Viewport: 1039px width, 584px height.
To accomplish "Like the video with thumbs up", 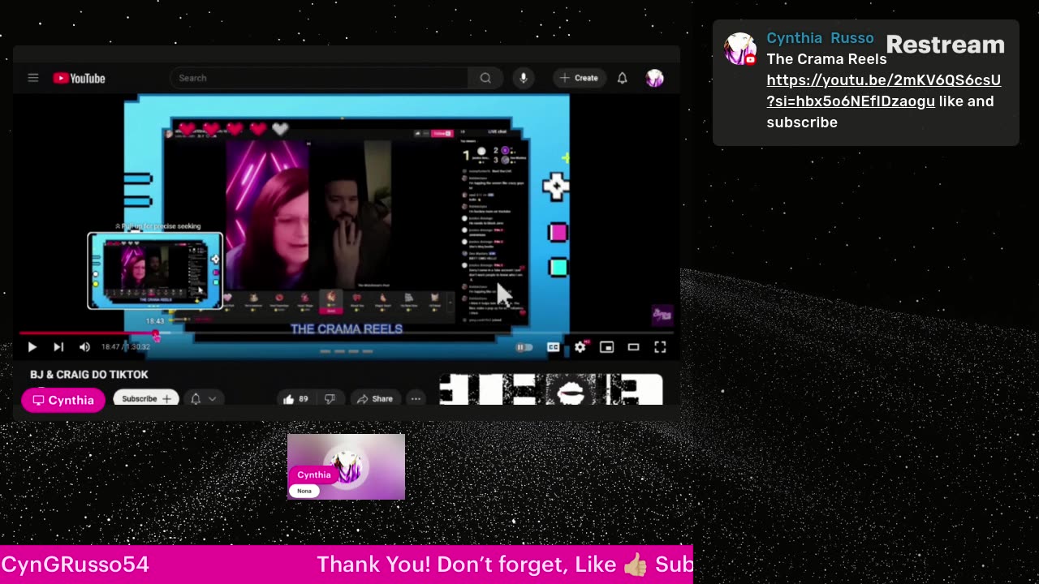I will [295, 398].
